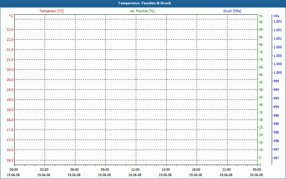Click the '18,0' temperature tick label
286x179 pixels.
[x=10, y=120]
